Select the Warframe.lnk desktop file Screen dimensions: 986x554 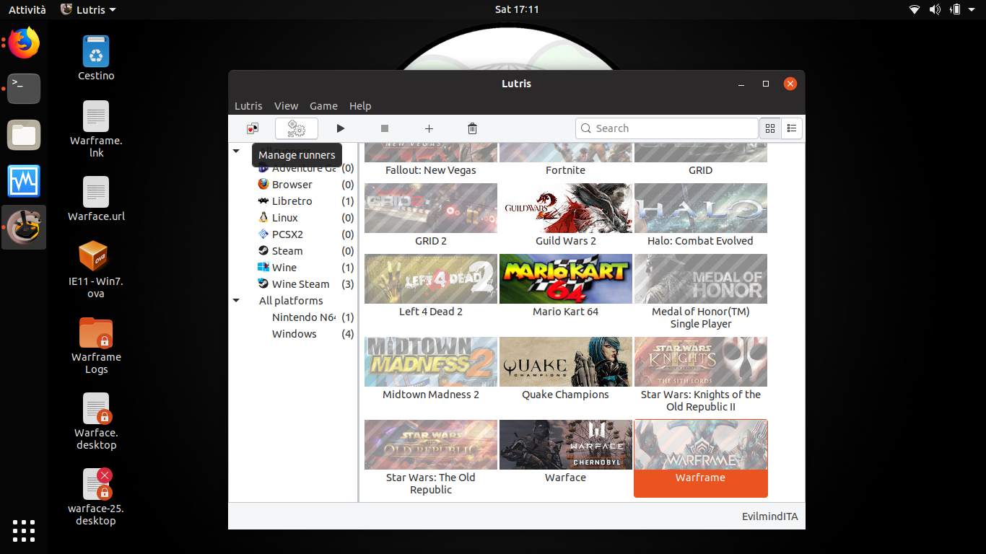click(x=96, y=128)
